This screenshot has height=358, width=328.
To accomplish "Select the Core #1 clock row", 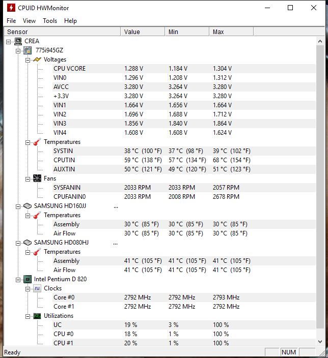I will [x=184, y=307].
